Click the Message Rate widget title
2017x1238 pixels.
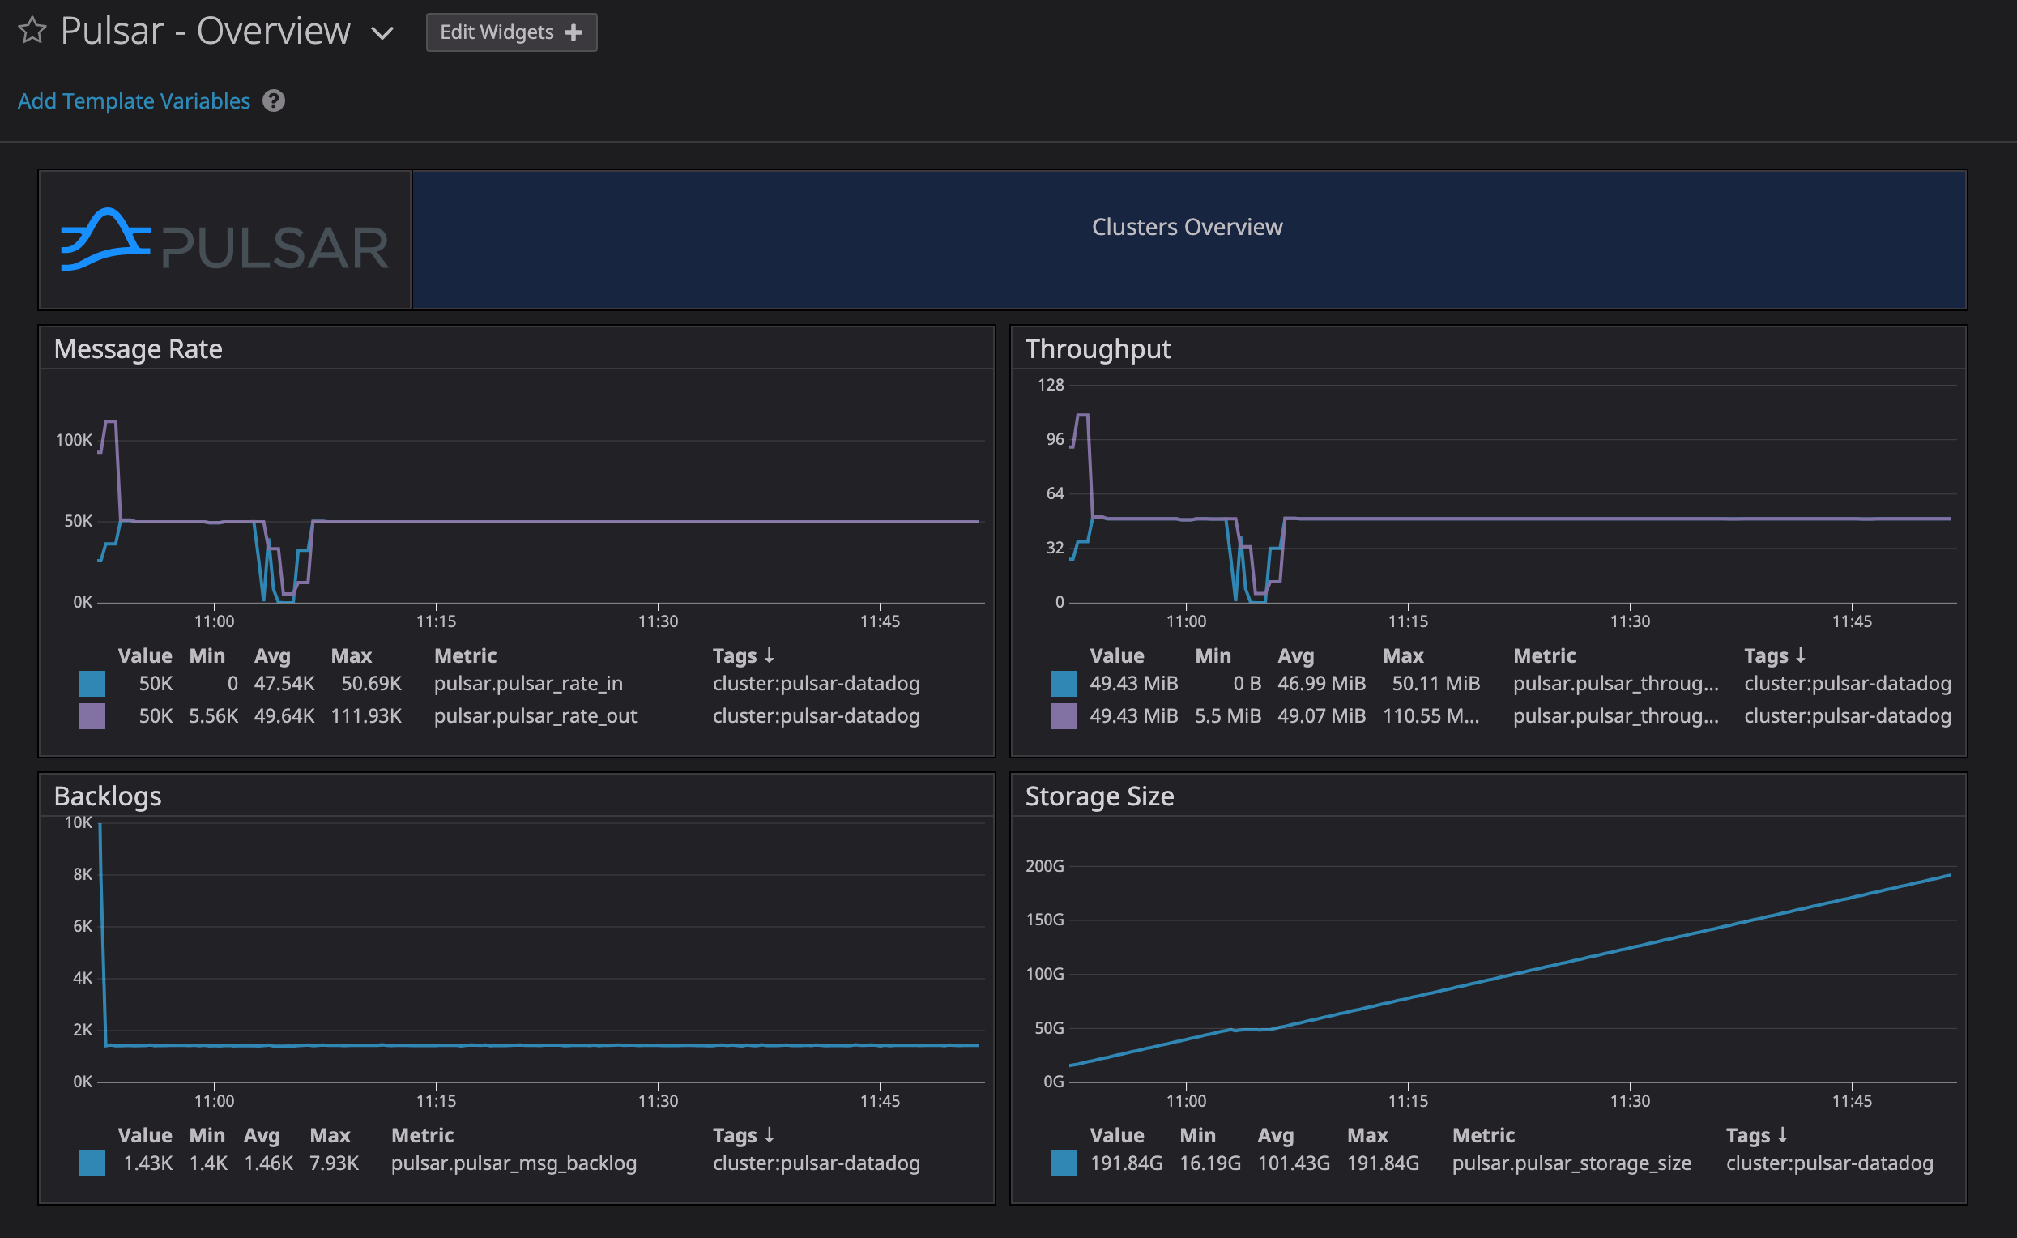point(138,349)
